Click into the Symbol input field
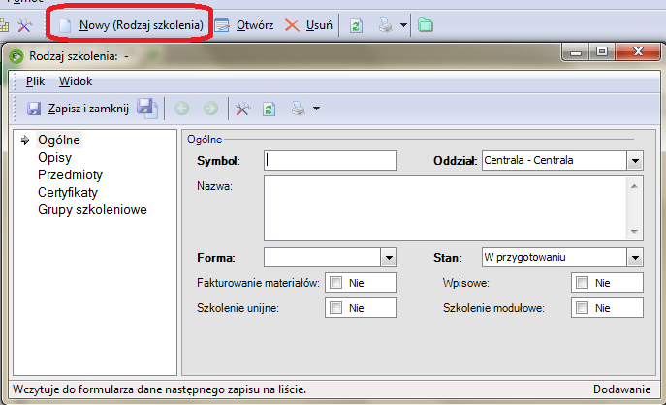666x405 pixels. tap(331, 161)
